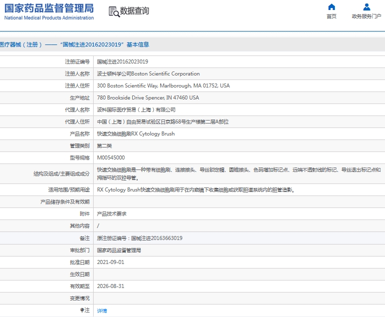Click the 数据查询 heading text
Image resolution: width=385 pixels, height=317 pixels.
[x=135, y=11]
